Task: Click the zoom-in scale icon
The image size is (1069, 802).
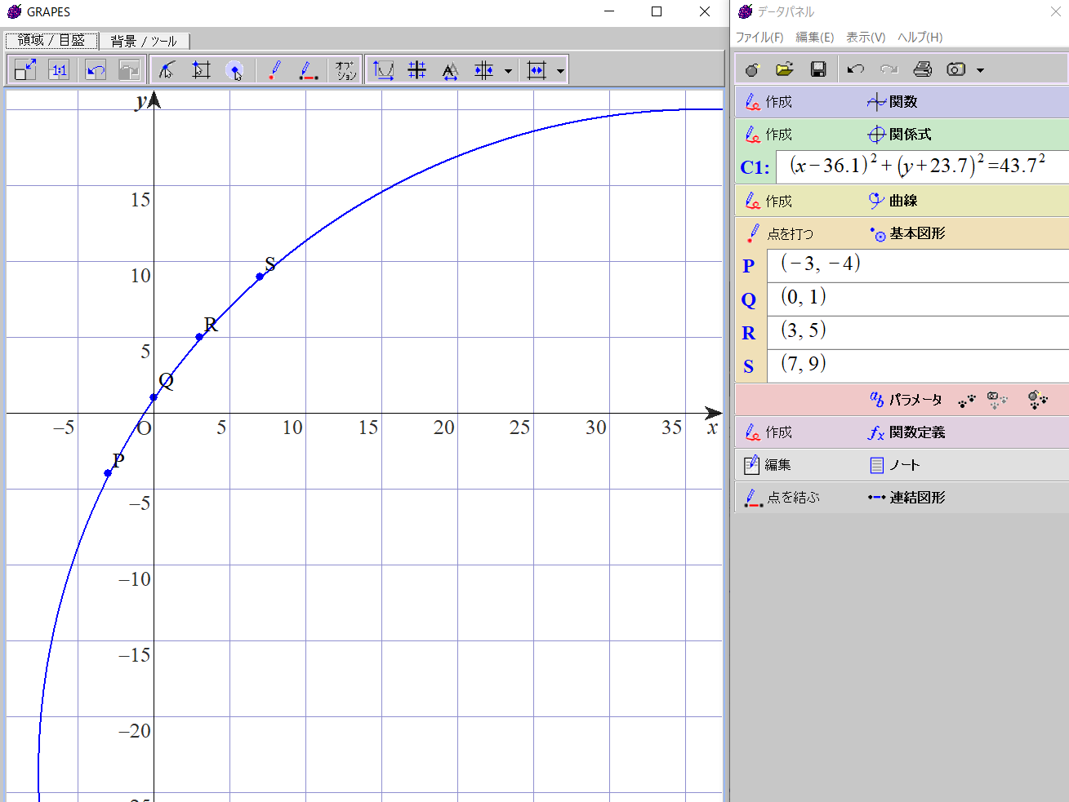Action: tap(484, 70)
